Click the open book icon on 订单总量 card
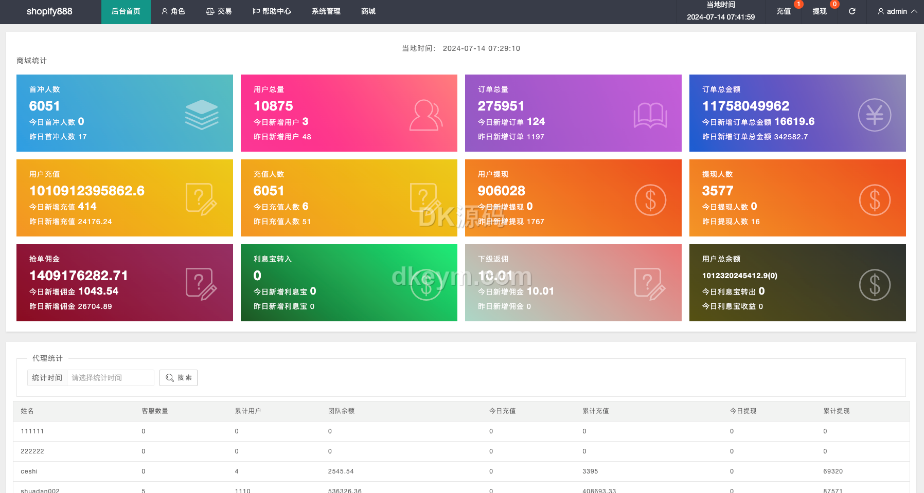This screenshot has width=924, height=493. (650, 115)
